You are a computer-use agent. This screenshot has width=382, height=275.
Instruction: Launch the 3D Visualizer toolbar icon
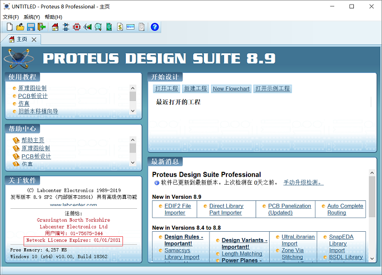point(88,27)
